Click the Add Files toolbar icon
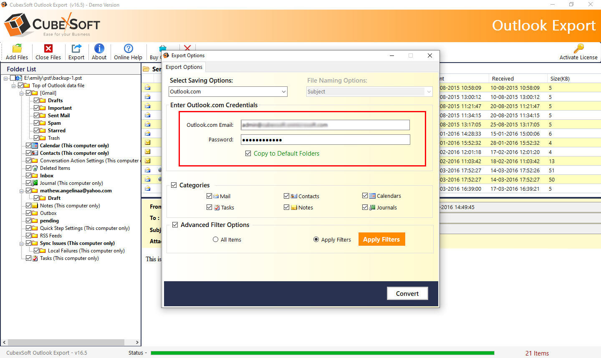Image resolution: width=601 pixels, height=358 pixels. [x=17, y=48]
